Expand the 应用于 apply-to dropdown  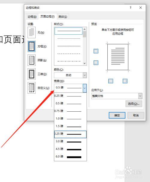pos(140,96)
